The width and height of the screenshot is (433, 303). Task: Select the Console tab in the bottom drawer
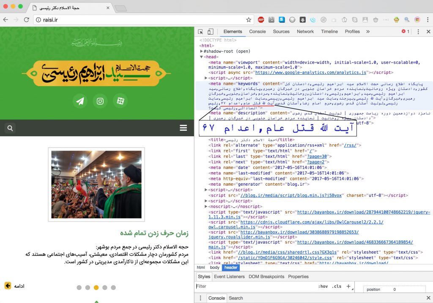click(216, 298)
